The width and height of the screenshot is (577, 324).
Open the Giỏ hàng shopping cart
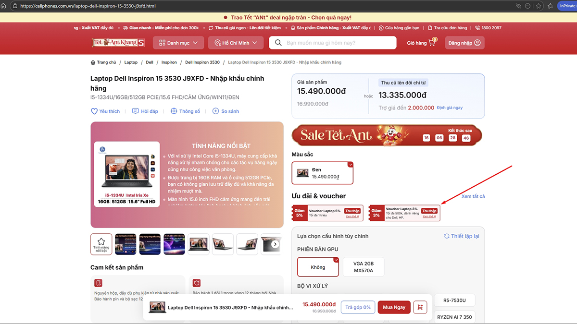click(421, 43)
